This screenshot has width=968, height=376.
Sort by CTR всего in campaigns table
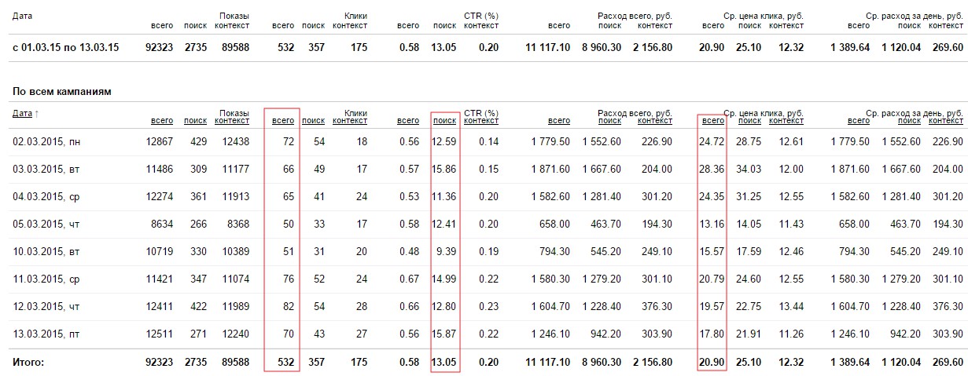[x=408, y=121]
